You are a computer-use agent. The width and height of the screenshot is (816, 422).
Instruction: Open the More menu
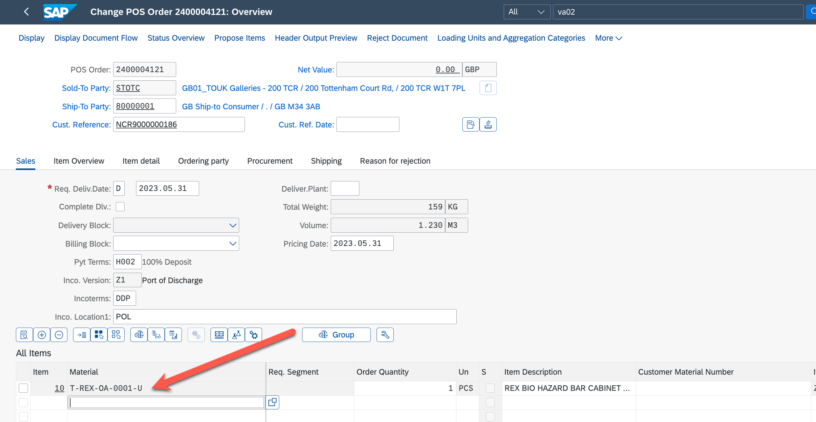click(x=608, y=38)
